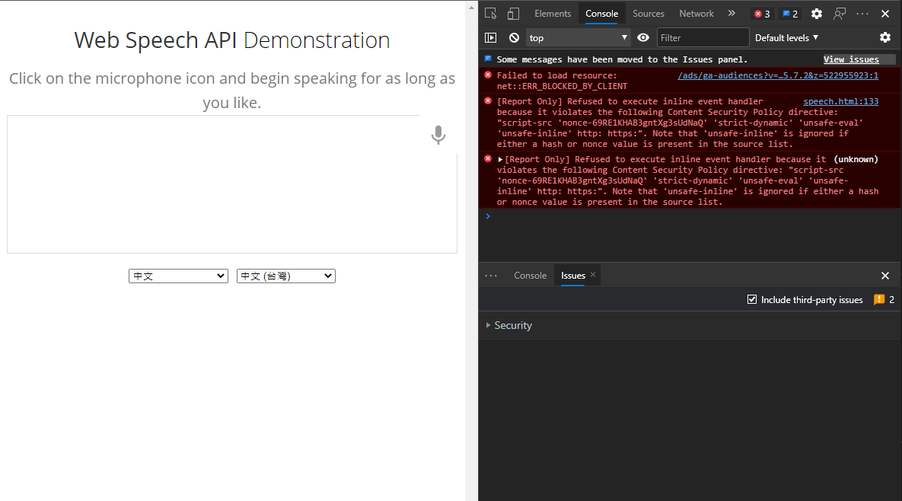This screenshot has width=902, height=501.
Task: Open the customize DevTools three-dot menu
Action: pos(862,14)
